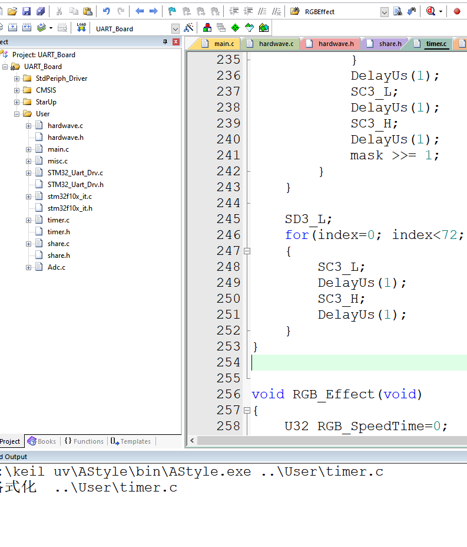This screenshot has height=547, width=467.
Task: Click the Batch Build icon
Action: point(41,28)
